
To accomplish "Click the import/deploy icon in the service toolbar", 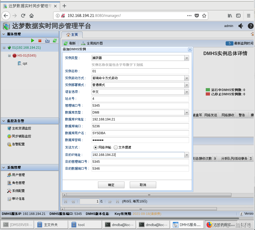I will tap(47, 41).
